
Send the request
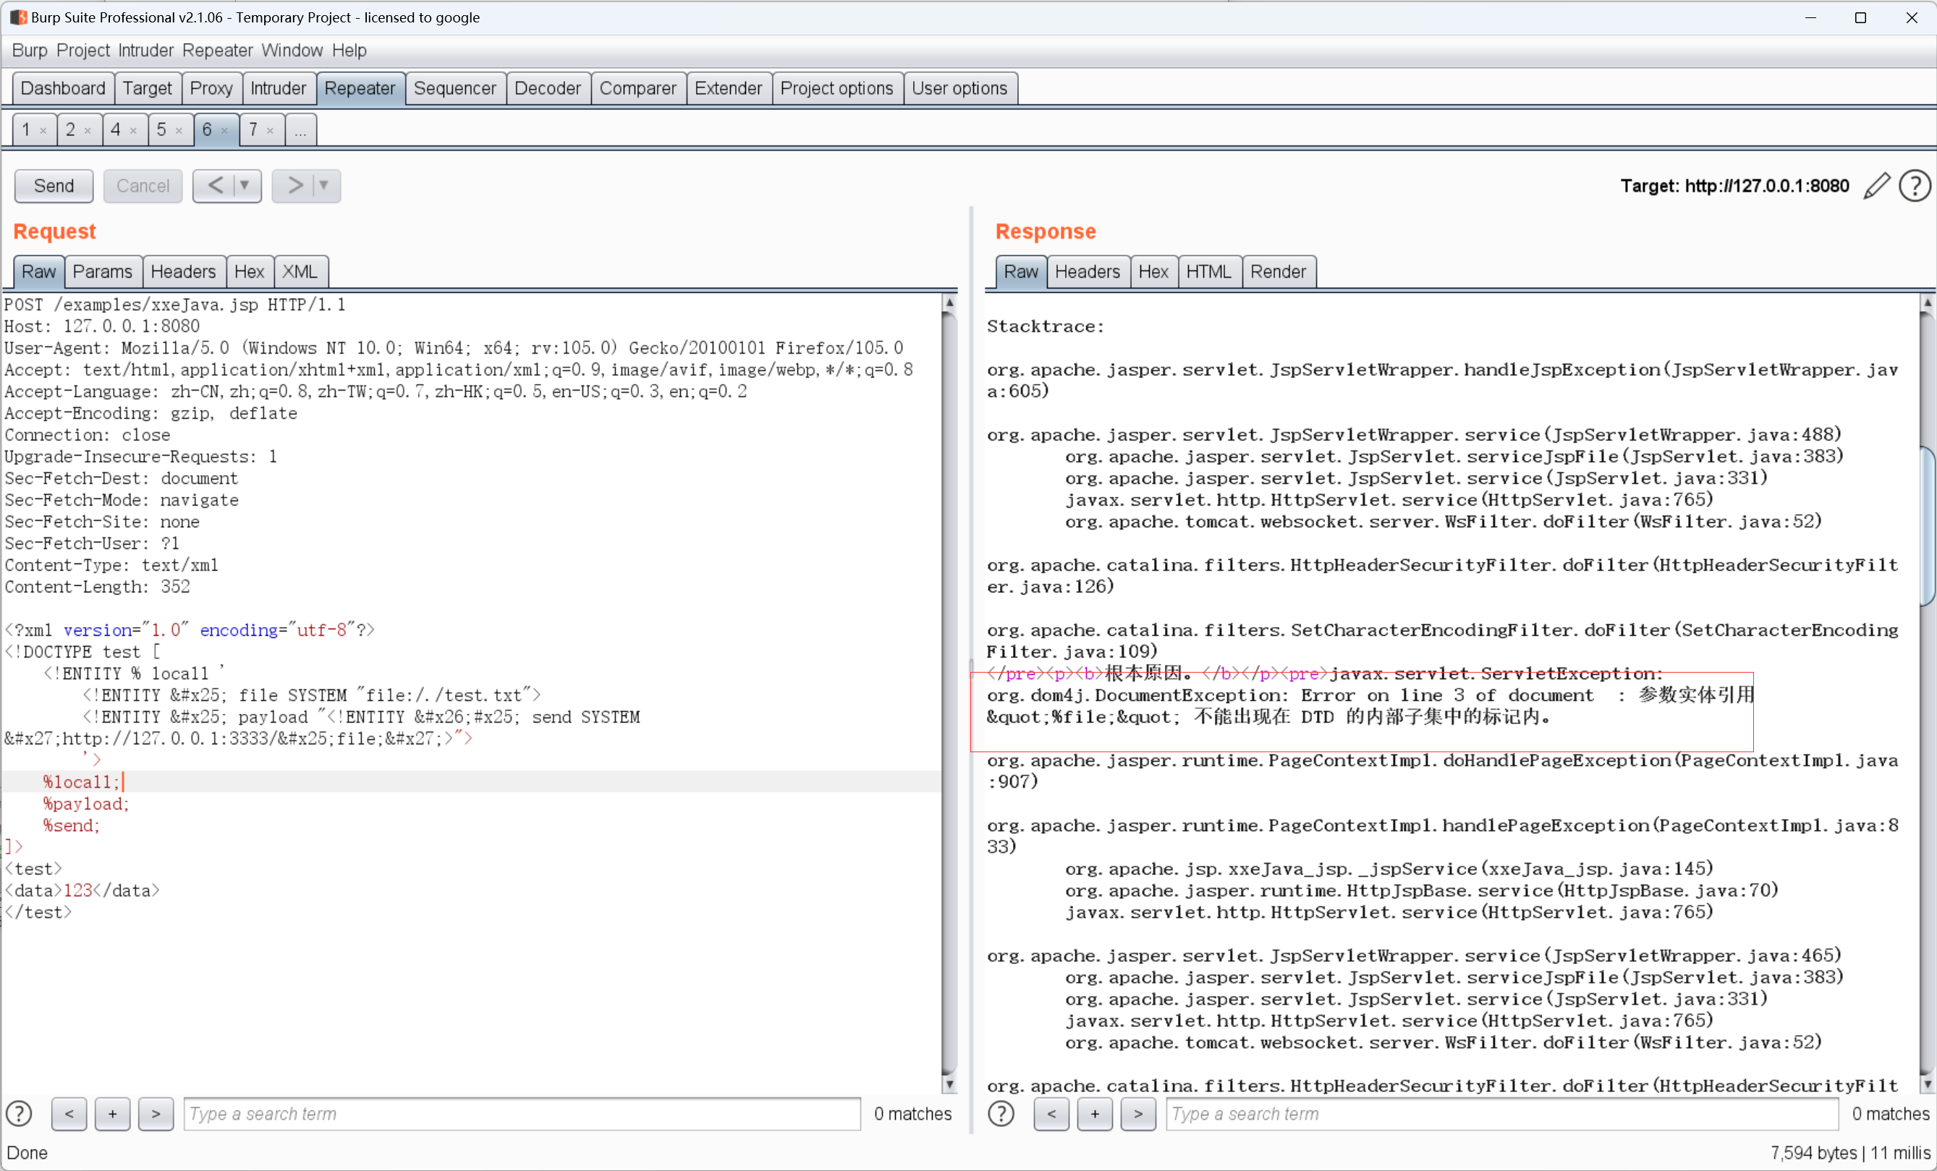pyautogui.click(x=54, y=187)
